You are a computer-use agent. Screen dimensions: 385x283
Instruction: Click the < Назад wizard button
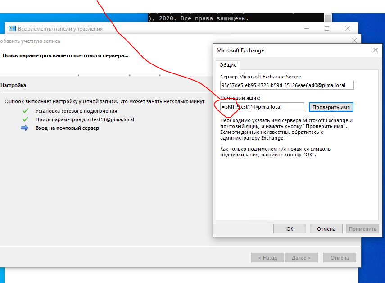(267, 258)
